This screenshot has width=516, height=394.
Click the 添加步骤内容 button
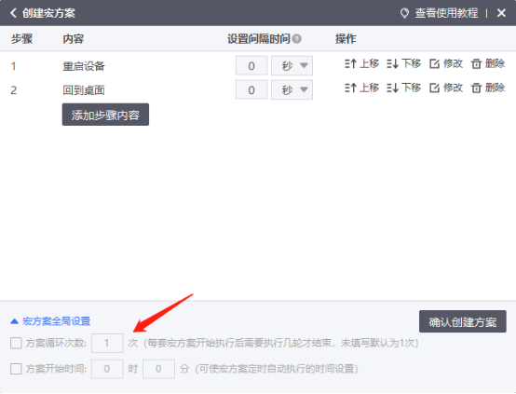[105, 115]
